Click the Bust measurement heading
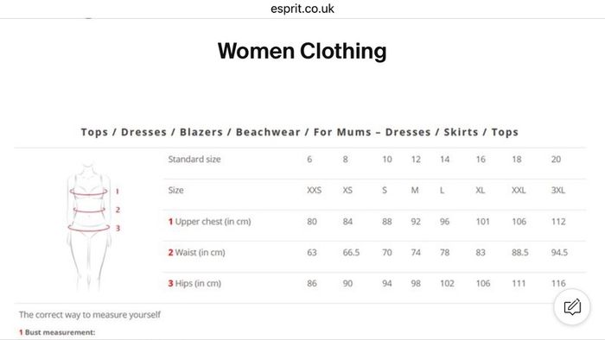This screenshot has width=605, height=340. pos(57,332)
